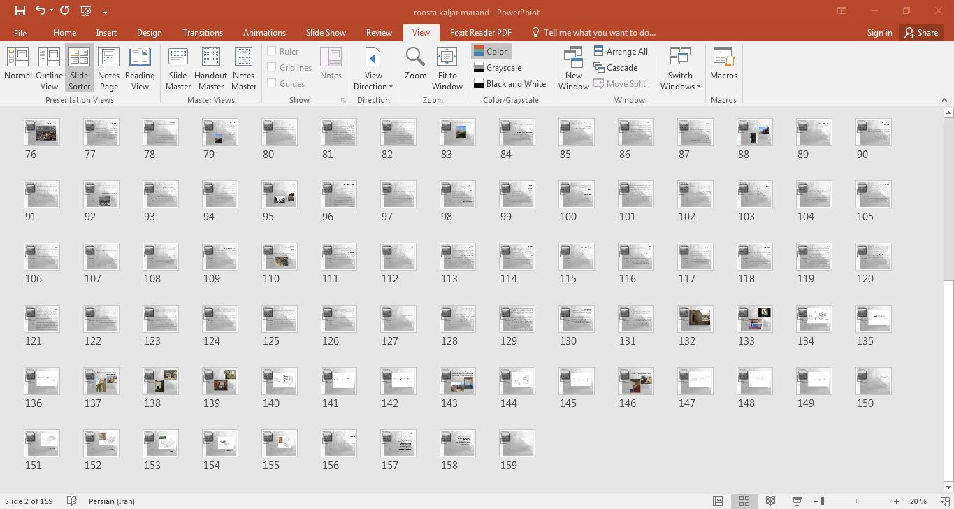This screenshot has height=509, width=954.
Task: Select Grayscale view mode
Action: 498,67
